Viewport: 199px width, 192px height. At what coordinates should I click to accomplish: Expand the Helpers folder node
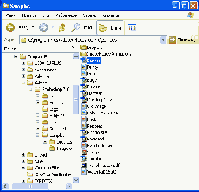coord(38,102)
